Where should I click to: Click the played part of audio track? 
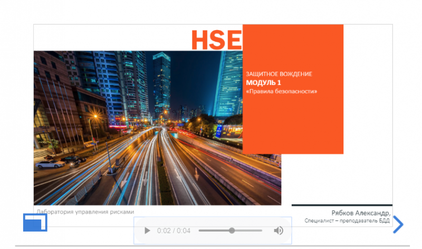click(214, 231)
